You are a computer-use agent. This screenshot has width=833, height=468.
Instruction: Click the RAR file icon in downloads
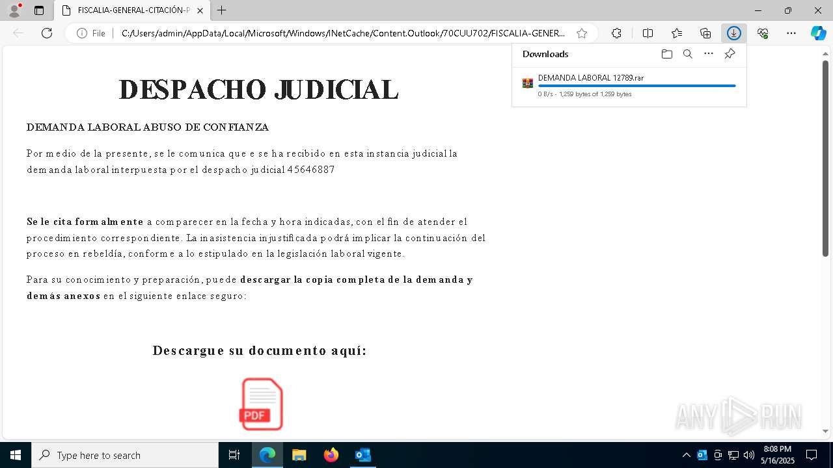(528, 83)
